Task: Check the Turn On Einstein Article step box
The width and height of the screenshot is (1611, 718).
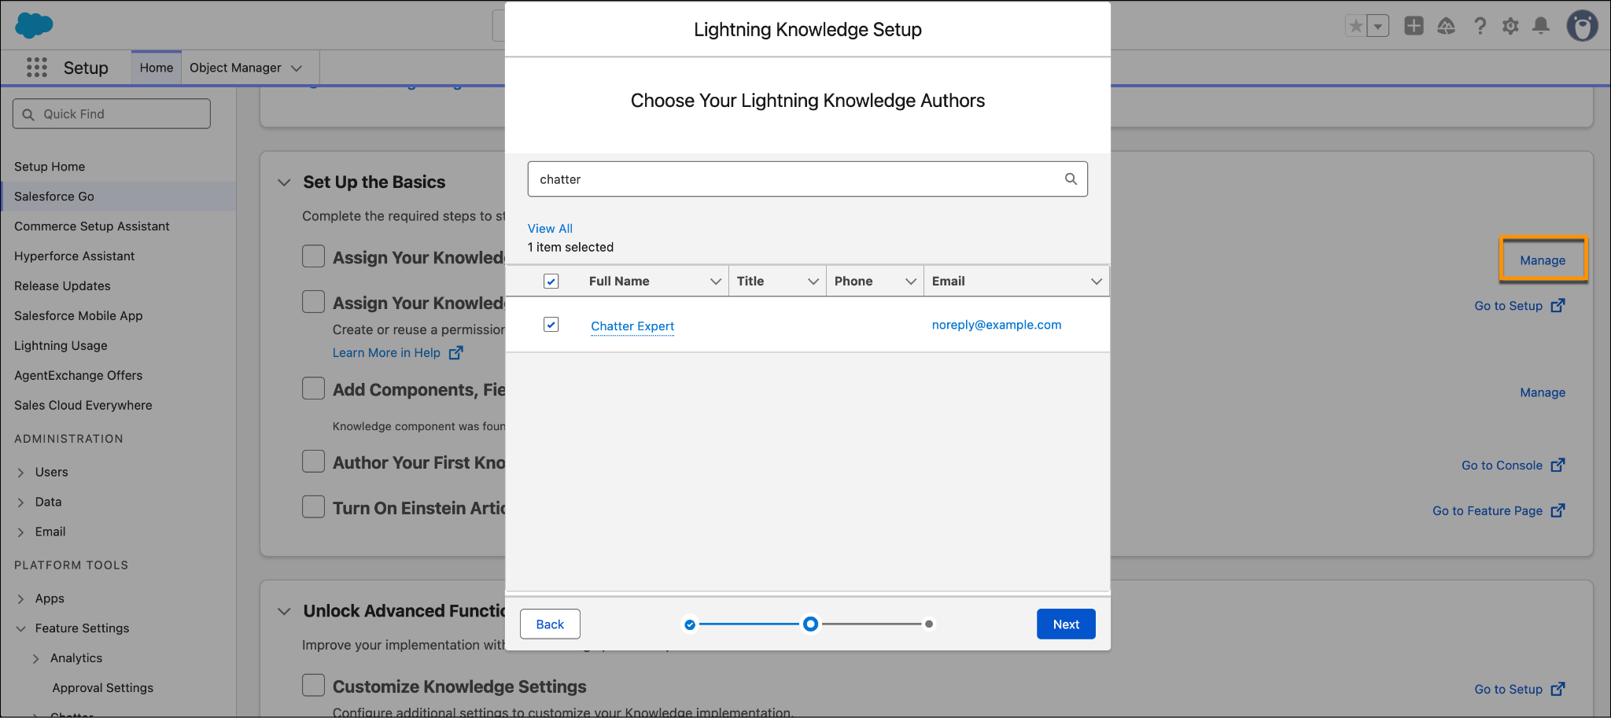Action: [314, 506]
